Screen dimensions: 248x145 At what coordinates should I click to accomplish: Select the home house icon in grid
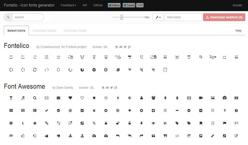point(34,123)
